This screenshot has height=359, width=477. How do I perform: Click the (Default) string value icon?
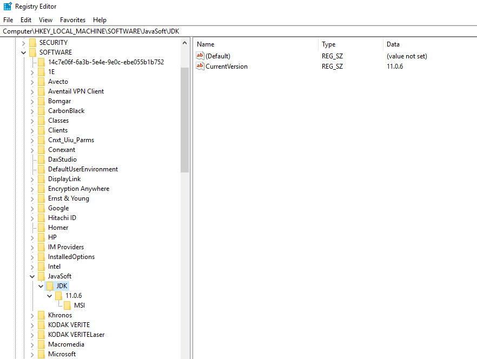click(200, 56)
